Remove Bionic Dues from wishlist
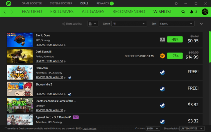Screen dimensions: 211x132 coord(49,45)
